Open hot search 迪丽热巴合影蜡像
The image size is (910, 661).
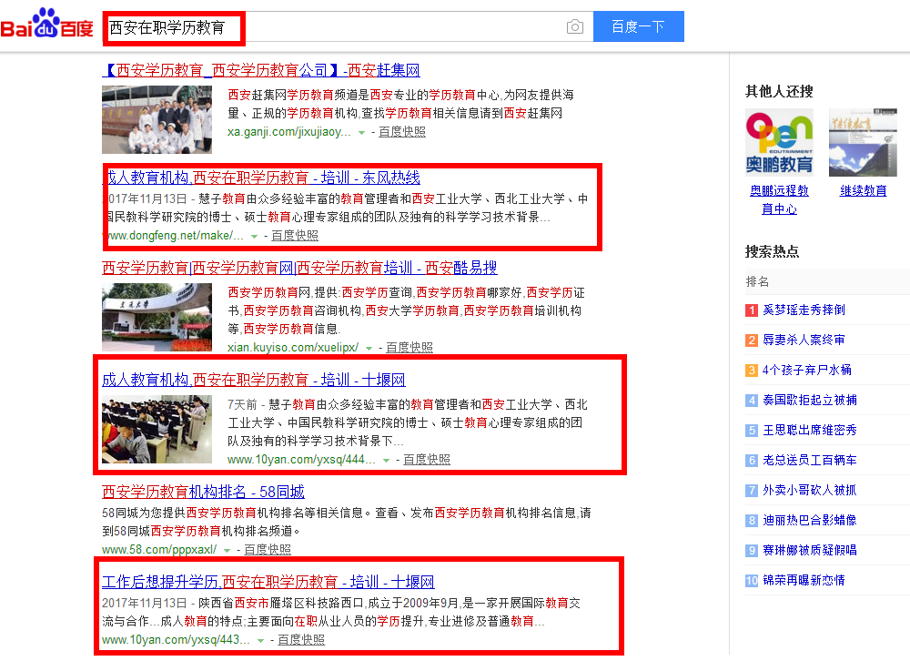click(x=810, y=521)
